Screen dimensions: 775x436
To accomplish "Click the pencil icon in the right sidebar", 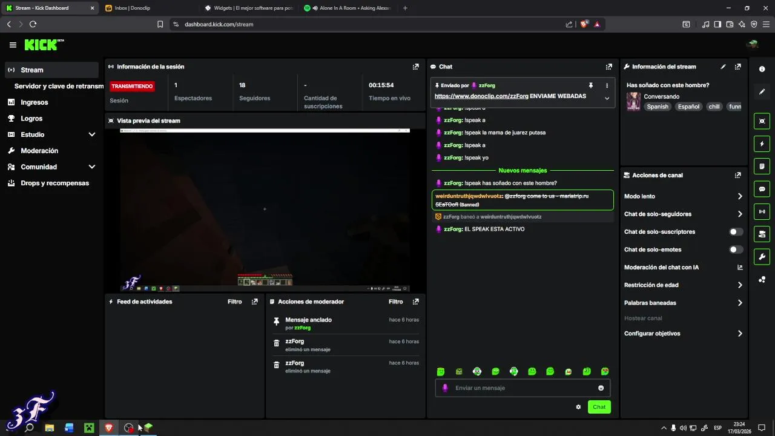I will (x=762, y=92).
